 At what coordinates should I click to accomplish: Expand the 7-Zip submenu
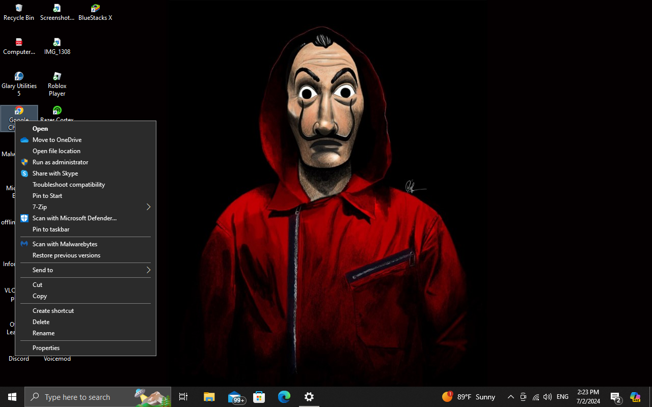click(86, 207)
